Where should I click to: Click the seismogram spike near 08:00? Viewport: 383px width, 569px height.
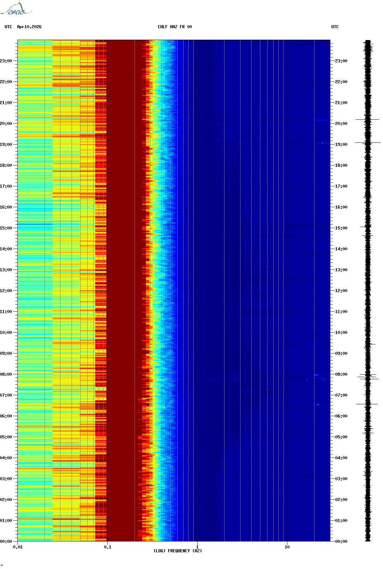coord(368,376)
